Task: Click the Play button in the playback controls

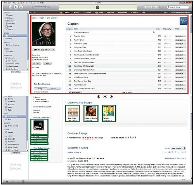Action: click(x=16, y=7)
